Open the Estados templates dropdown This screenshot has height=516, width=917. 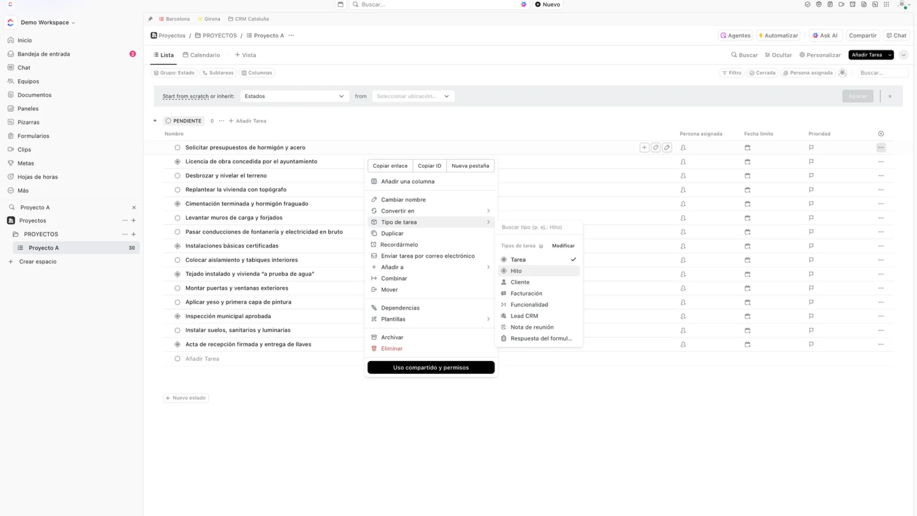coord(294,96)
